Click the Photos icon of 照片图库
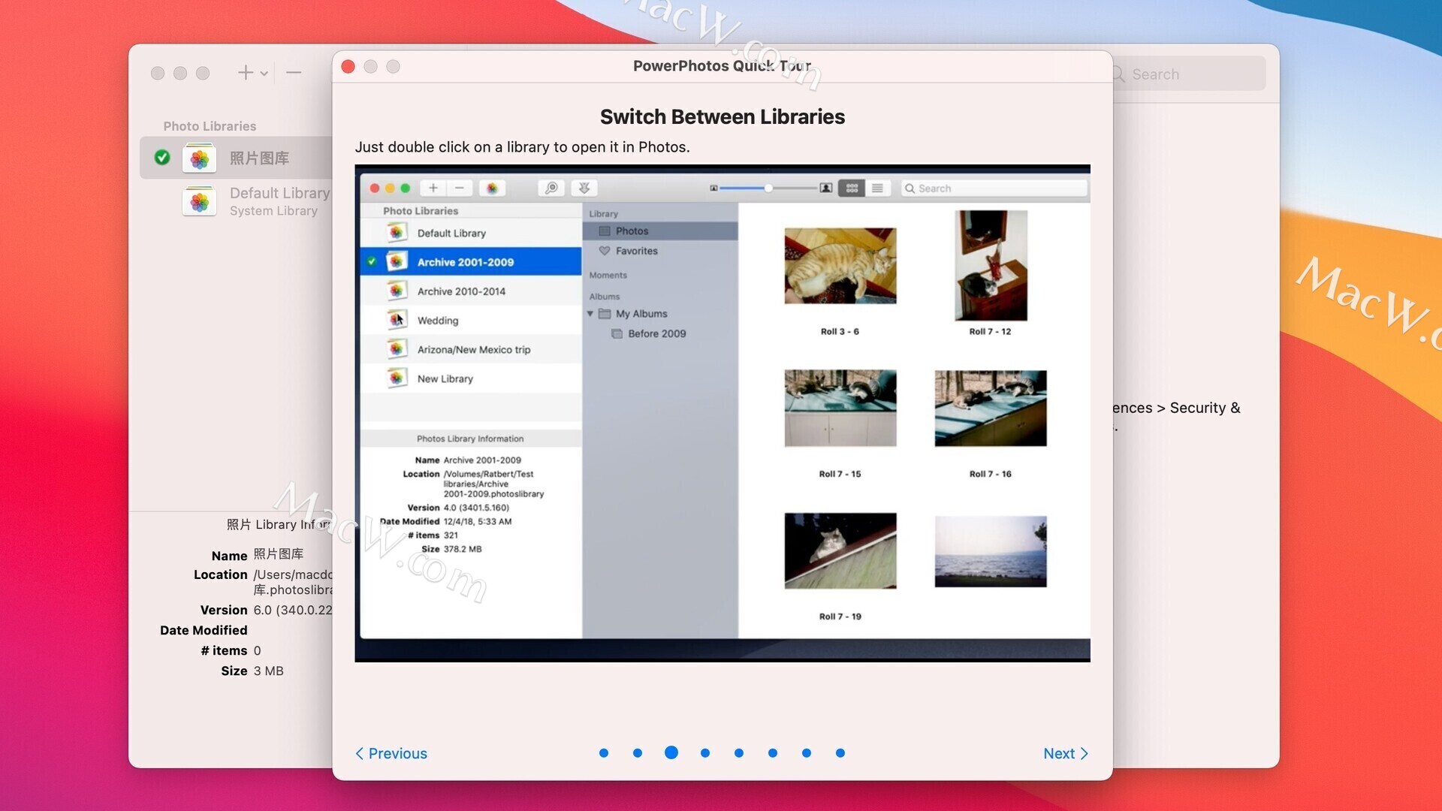 point(199,158)
